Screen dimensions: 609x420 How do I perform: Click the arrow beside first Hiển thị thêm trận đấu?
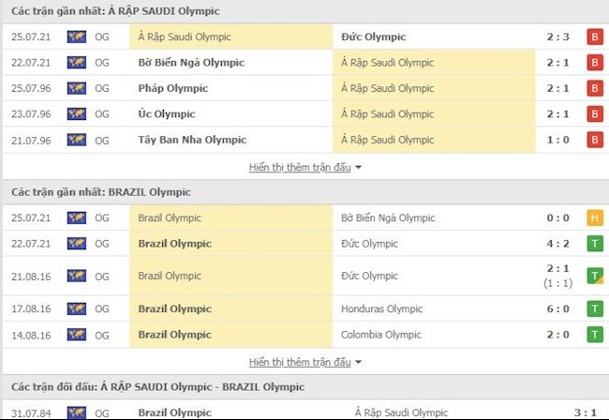[359, 168]
